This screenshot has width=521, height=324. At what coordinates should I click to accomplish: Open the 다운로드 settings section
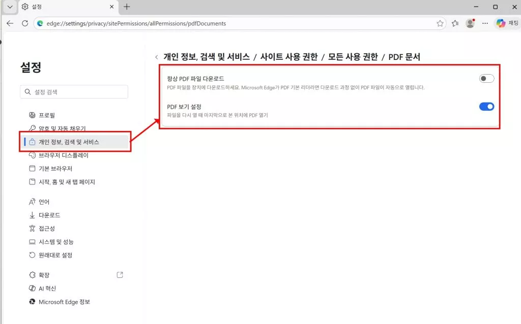point(47,215)
